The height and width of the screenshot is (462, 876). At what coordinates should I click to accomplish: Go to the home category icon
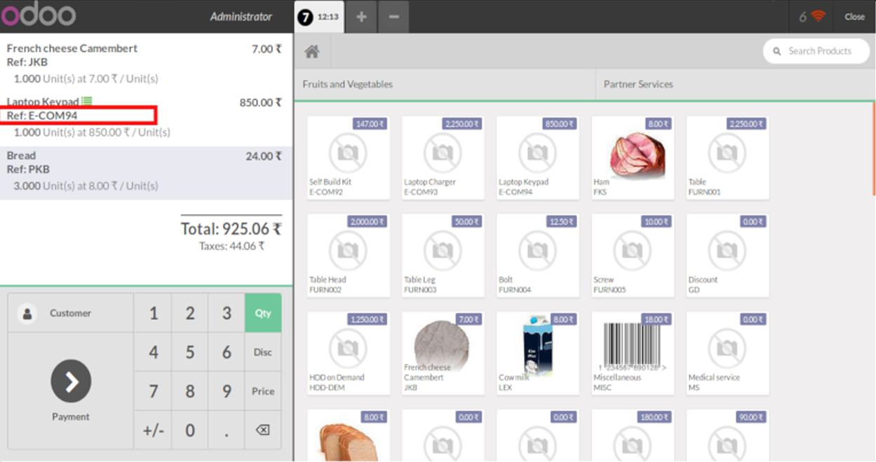pyautogui.click(x=312, y=51)
